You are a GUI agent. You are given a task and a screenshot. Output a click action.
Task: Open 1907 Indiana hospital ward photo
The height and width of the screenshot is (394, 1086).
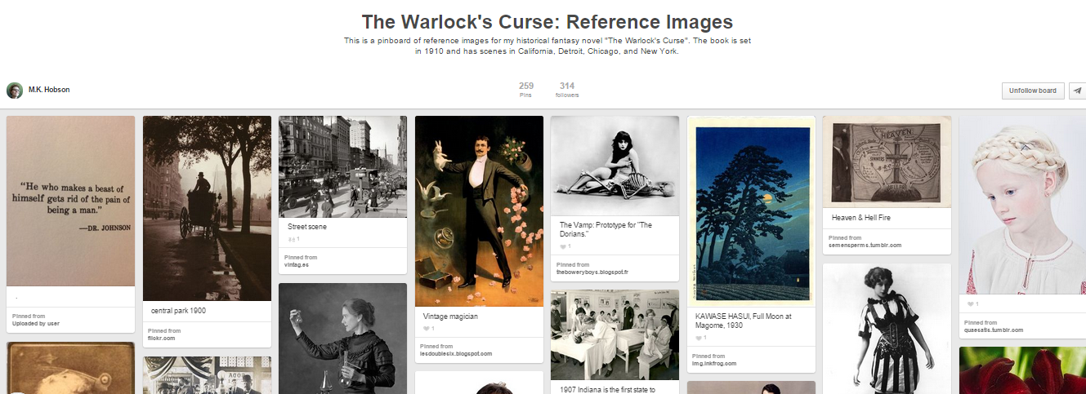(615, 334)
